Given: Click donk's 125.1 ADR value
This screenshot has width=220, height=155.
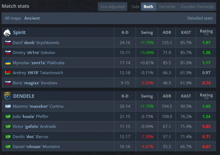Looking at the screenshot, I should [x=167, y=42].
